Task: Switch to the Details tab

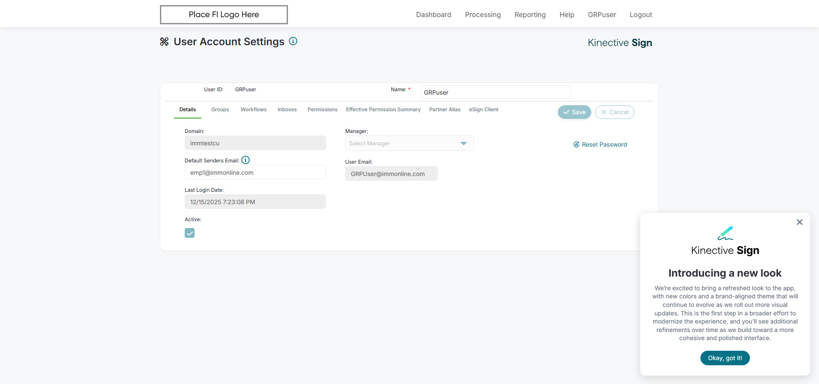Action: point(188,110)
